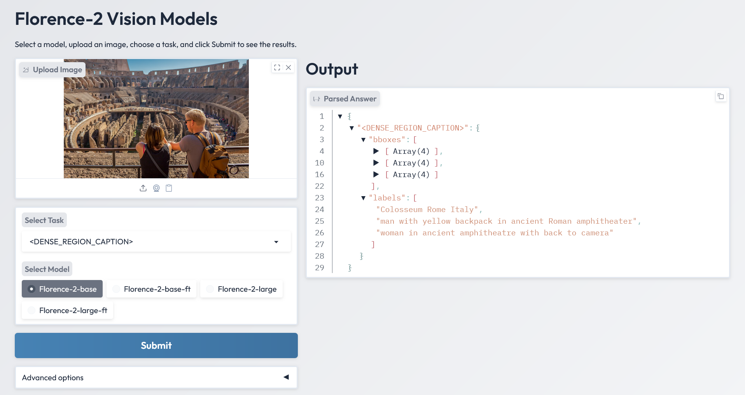Expand the first bboxes Array(4) entry
The width and height of the screenshot is (745, 395).
pos(376,151)
